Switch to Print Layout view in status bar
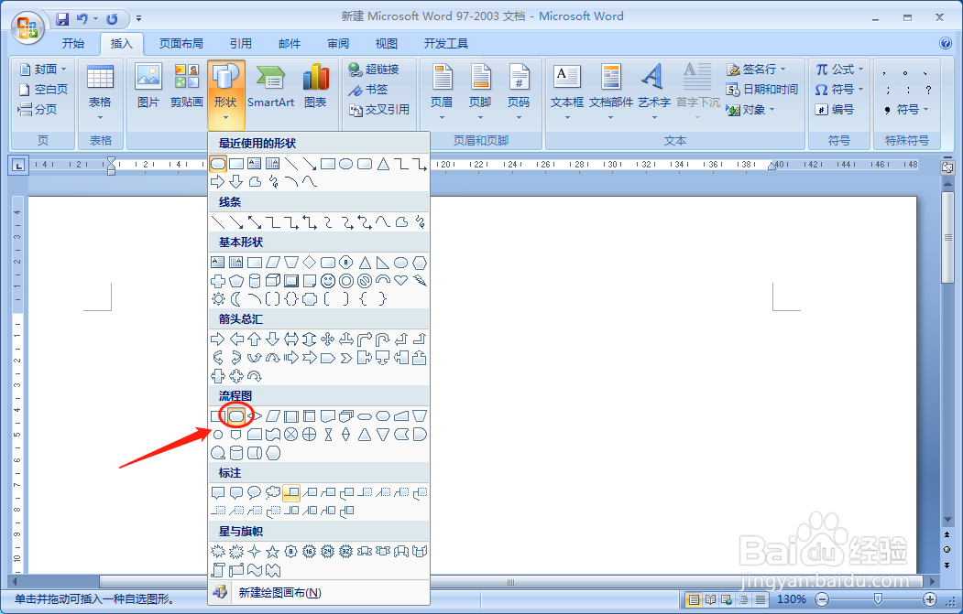The image size is (963, 614). click(x=694, y=599)
